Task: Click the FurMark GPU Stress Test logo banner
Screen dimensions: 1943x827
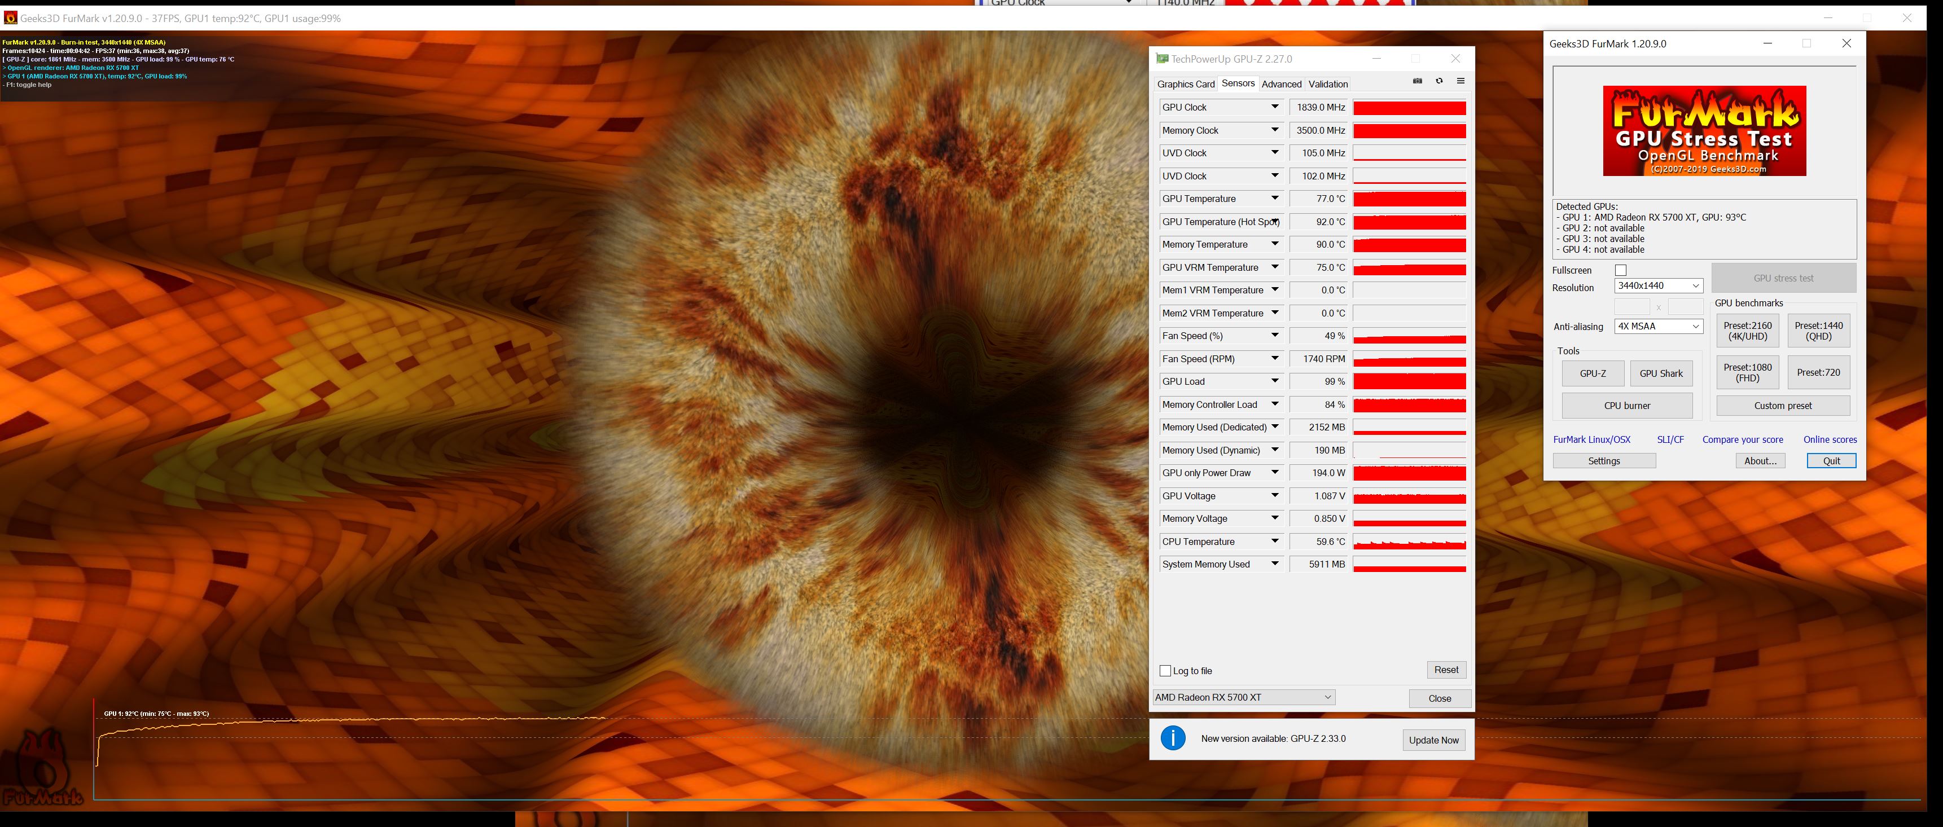Action: coord(1704,130)
